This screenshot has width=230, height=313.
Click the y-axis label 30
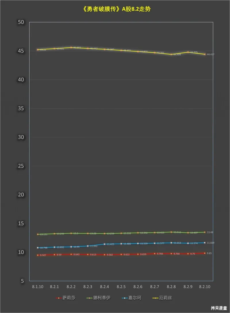coord(21,137)
